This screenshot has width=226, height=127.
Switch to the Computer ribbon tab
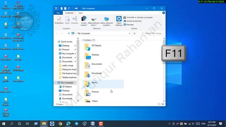pyautogui.click(x=69, y=13)
